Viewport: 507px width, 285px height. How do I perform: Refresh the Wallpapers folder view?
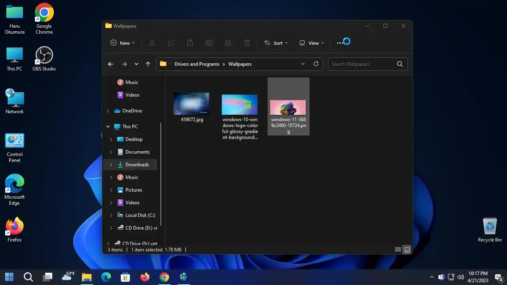[316, 64]
